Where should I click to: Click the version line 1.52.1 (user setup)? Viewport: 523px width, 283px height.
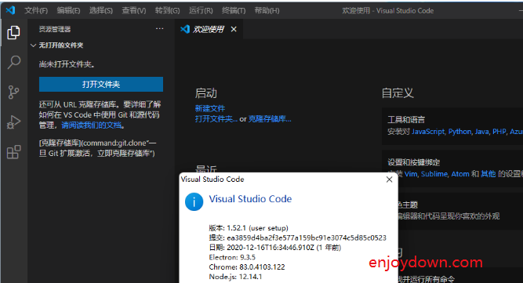[x=249, y=228]
